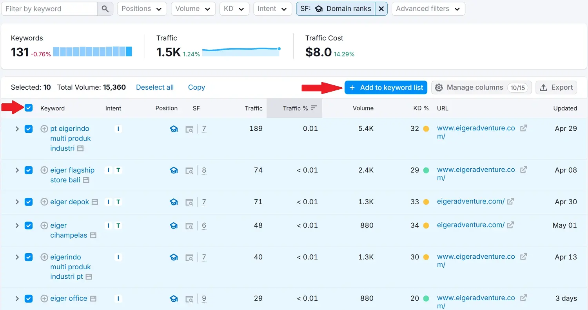Click plus icon beside eiger flagship store bali
Image resolution: width=588 pixels, height=310 pixels.
(44, 170)
